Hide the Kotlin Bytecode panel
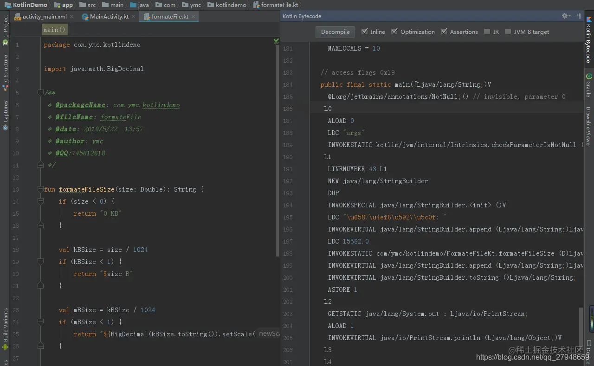This screenshot has width=594, height=366. click(578, 16)
